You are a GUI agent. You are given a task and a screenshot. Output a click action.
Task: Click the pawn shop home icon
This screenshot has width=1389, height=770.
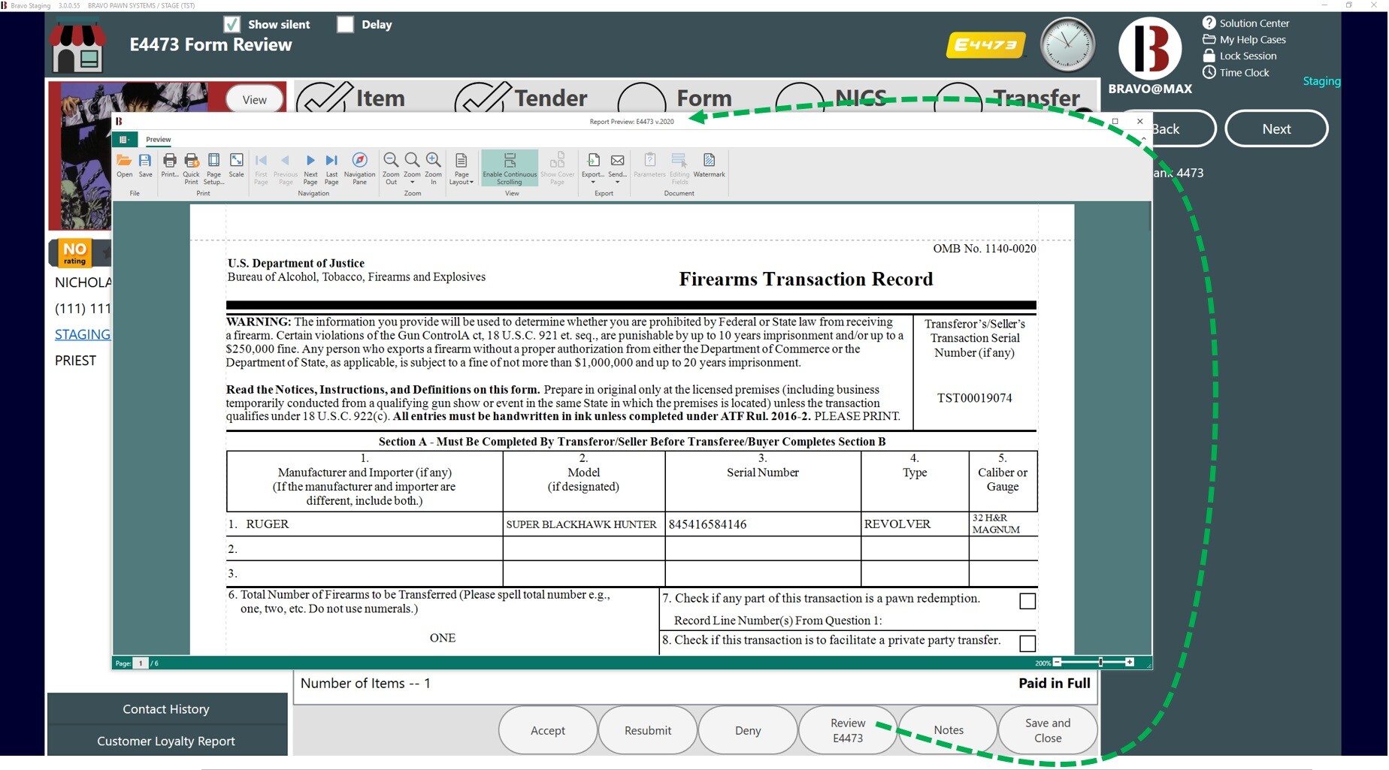click(77, 47)
